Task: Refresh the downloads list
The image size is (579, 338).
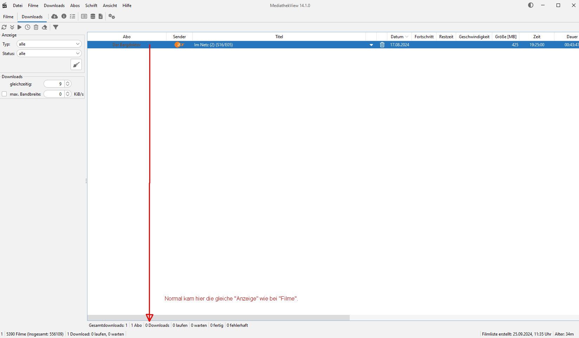Action: [x=4, y=27]
